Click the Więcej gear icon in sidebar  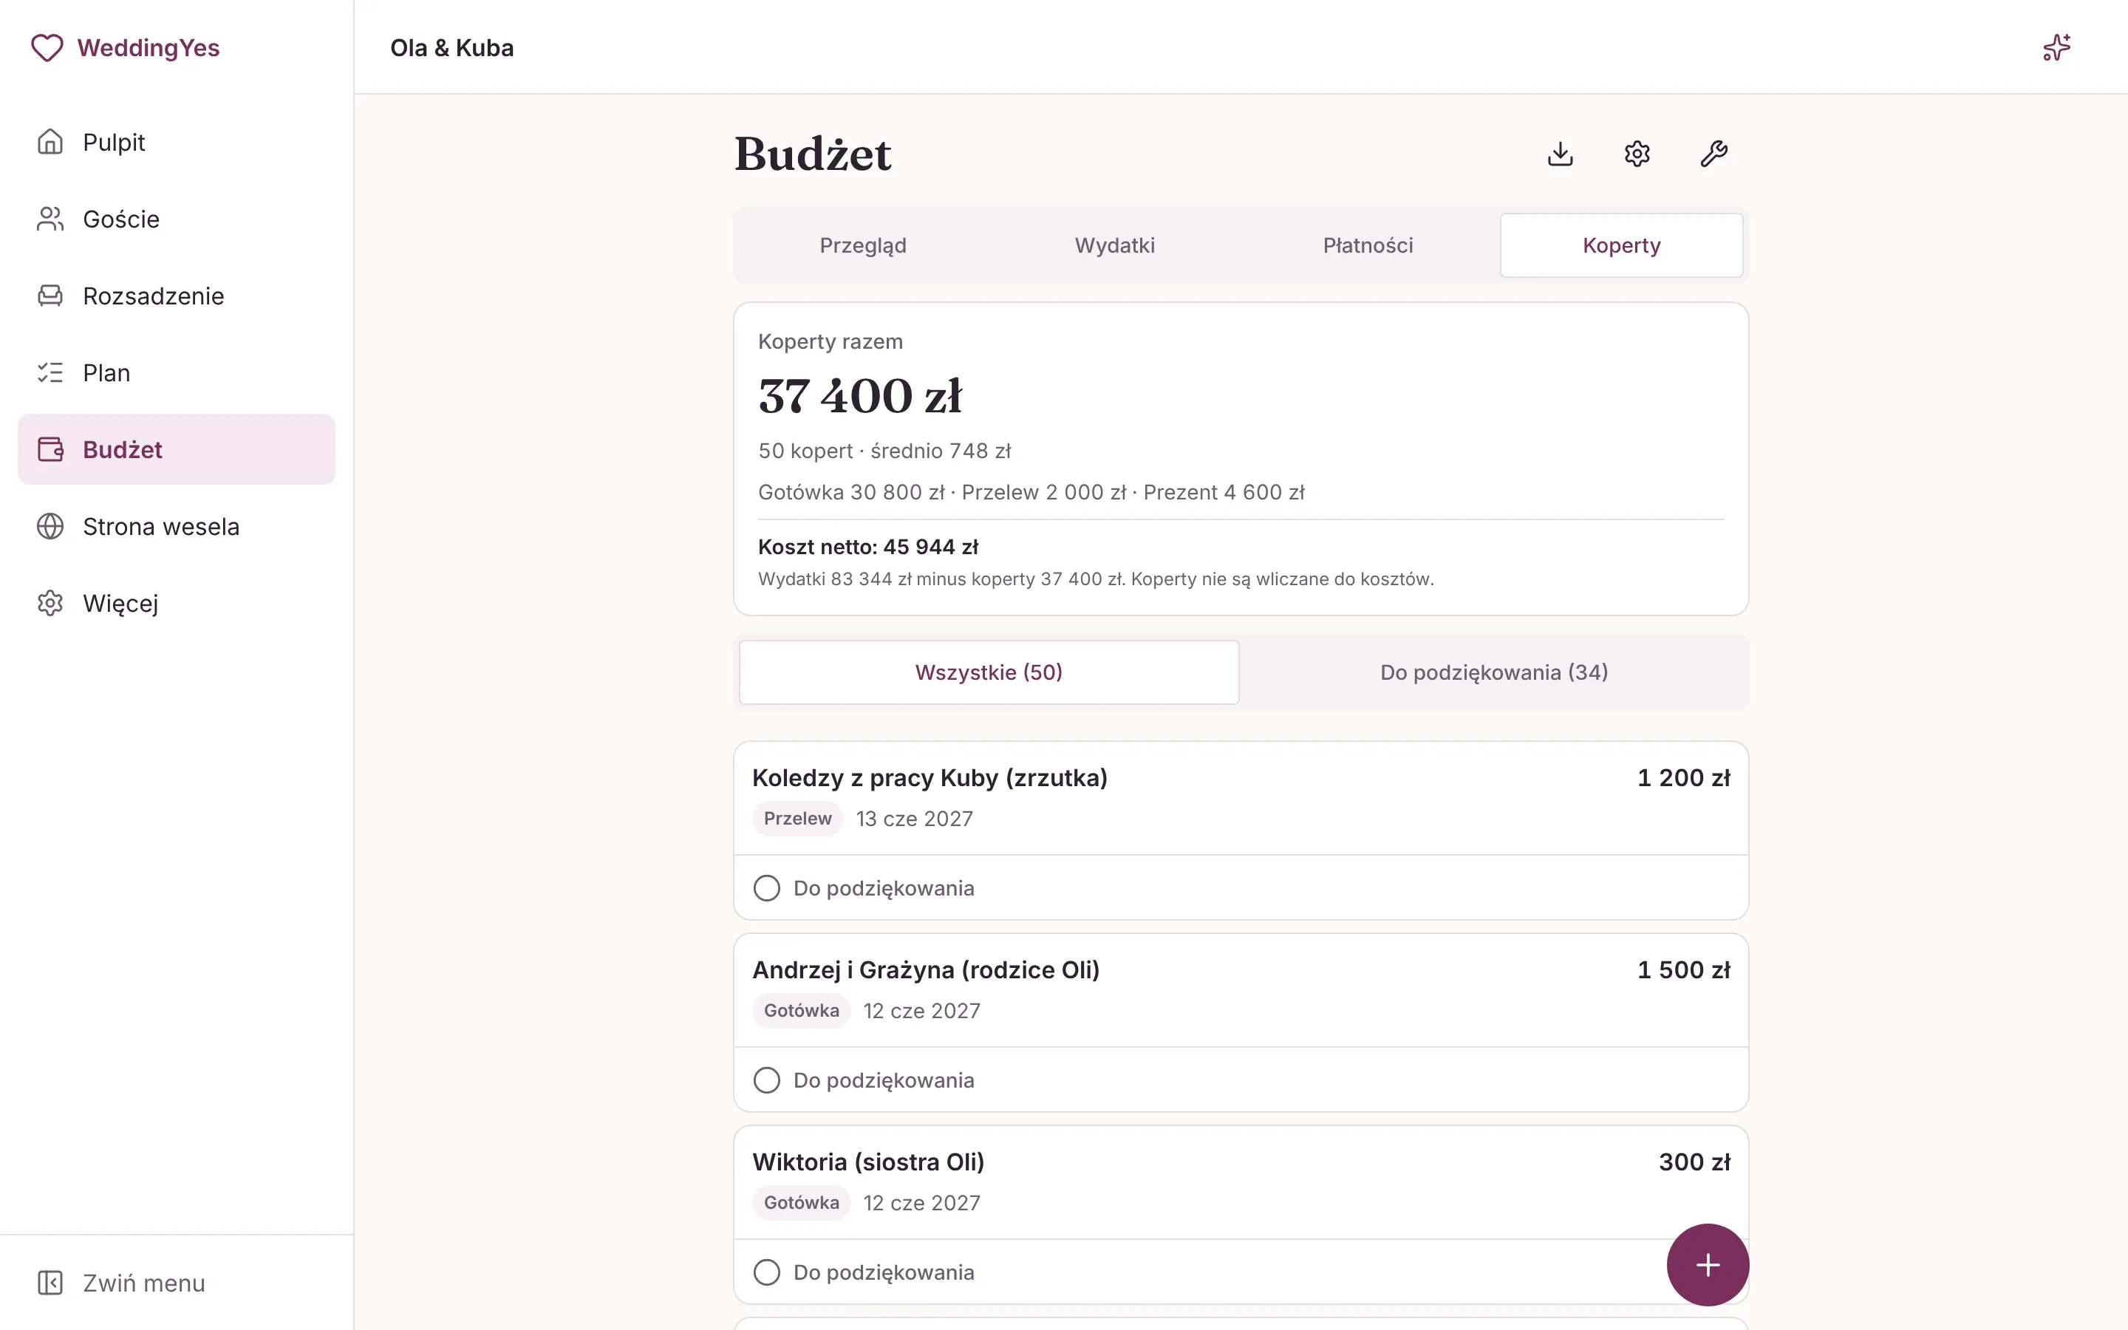click(x=50, y=604)
